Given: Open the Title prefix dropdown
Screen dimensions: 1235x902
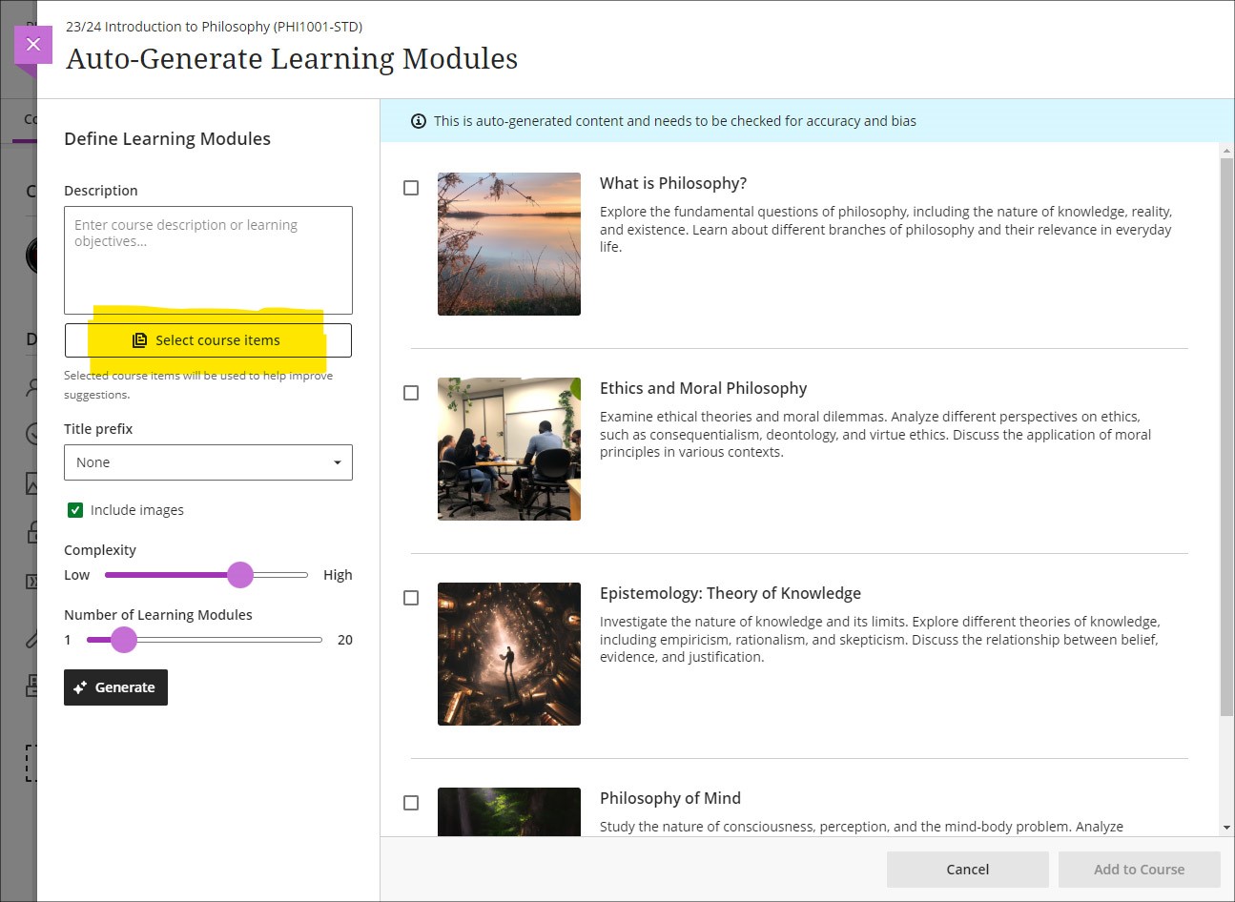Looking at the screenshot, I should [x=208, y=462].
